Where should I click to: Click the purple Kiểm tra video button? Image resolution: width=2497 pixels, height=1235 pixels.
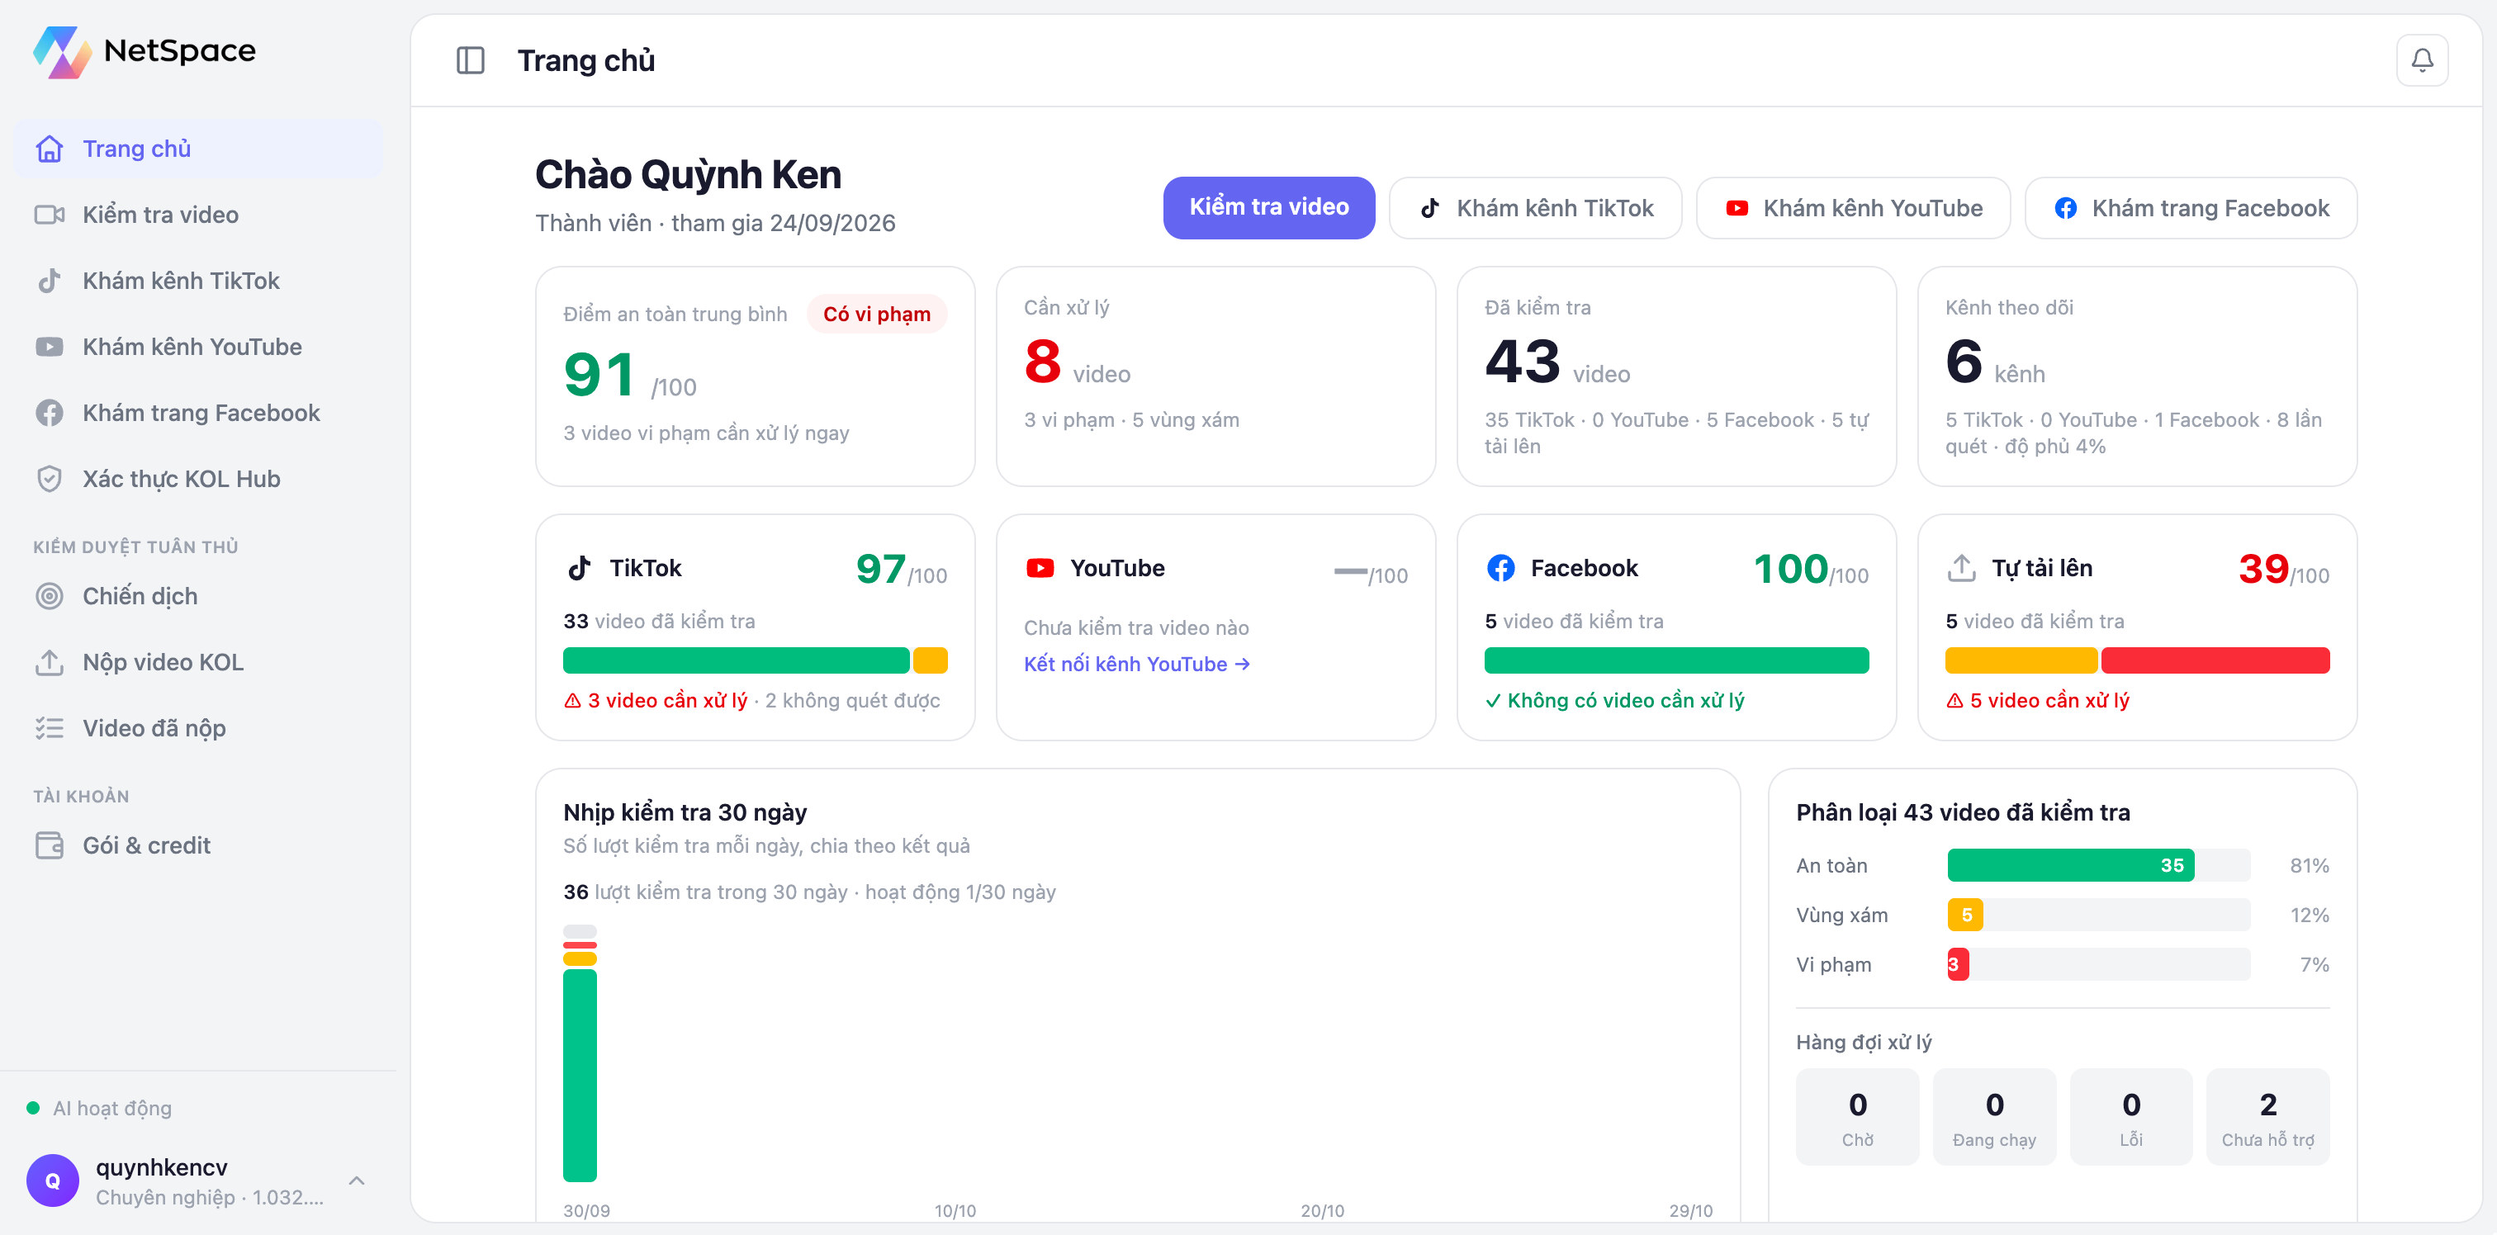point(1267,207)
